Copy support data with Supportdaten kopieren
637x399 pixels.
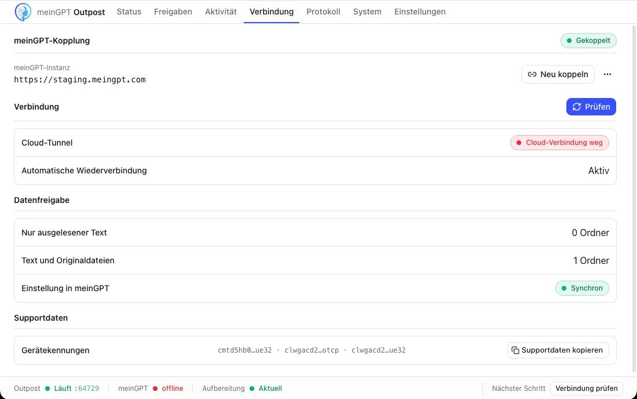click(x=558, y=350)
